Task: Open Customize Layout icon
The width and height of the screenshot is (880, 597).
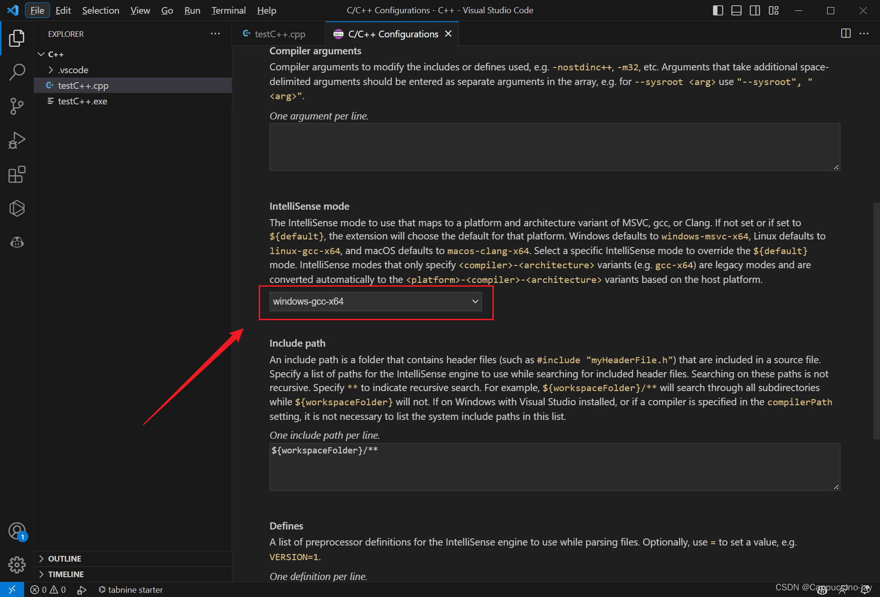Action: coord(773,10)
